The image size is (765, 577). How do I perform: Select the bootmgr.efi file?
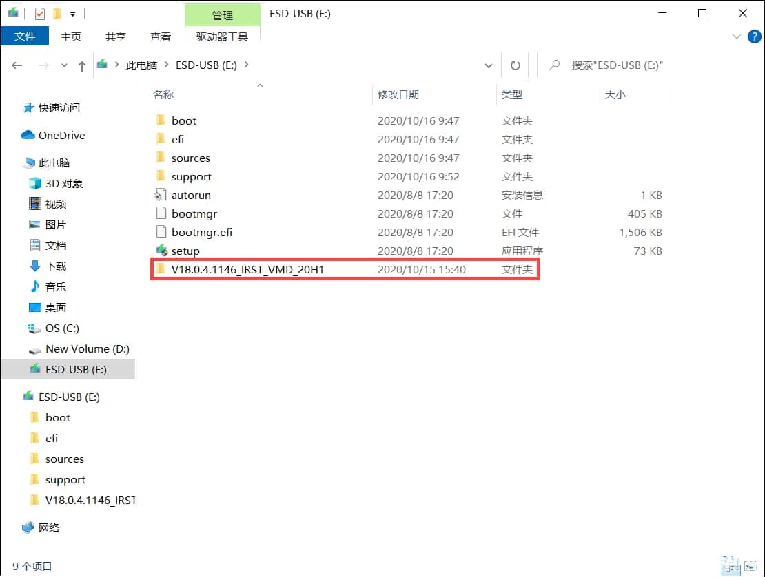point(201,233)
